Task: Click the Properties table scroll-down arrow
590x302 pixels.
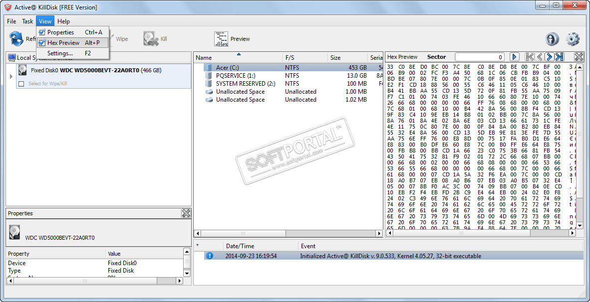Action: coord(187,273)
